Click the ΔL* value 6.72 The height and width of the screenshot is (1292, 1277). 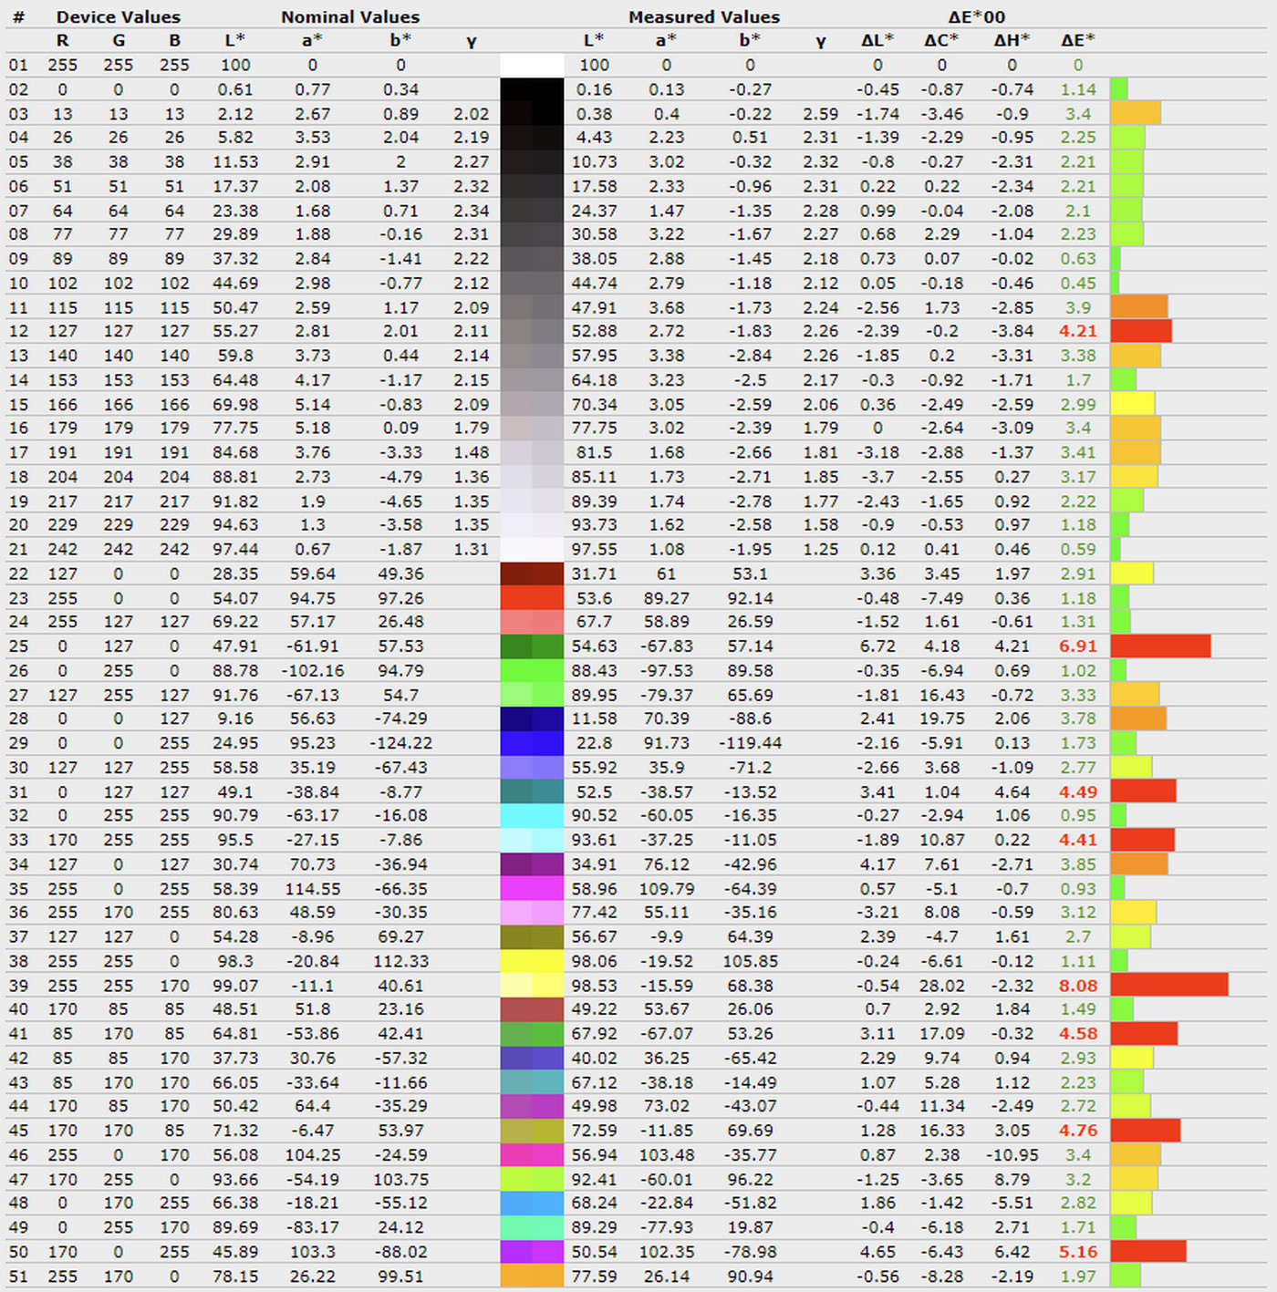[877, 646]
